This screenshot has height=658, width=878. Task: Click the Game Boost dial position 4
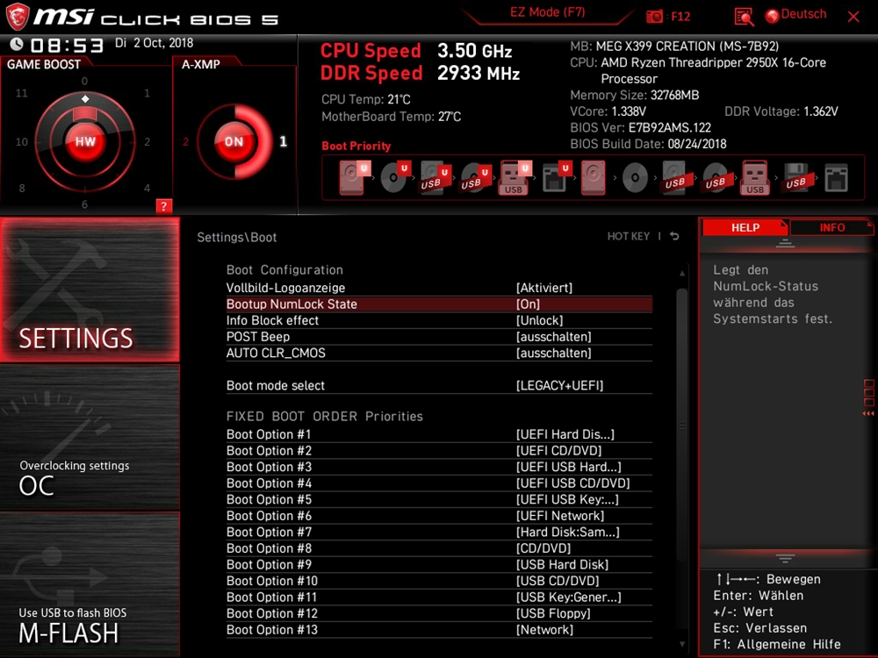tap(147, 188)
